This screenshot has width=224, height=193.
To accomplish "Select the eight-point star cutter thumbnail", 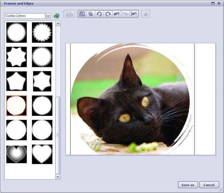I will (x=17, y=57).
